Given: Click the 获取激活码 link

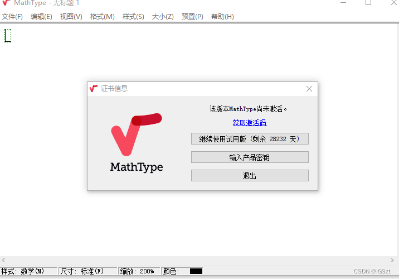Looking at the screenshot, I should click(x=250, y=123).
